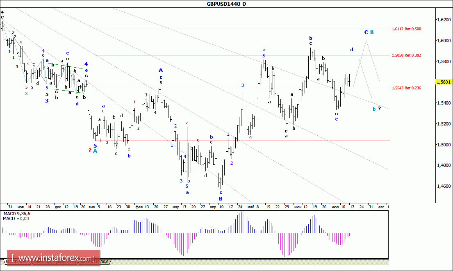Click the 1,5858 Ret 0,382 level label

(x=406, y=55)
